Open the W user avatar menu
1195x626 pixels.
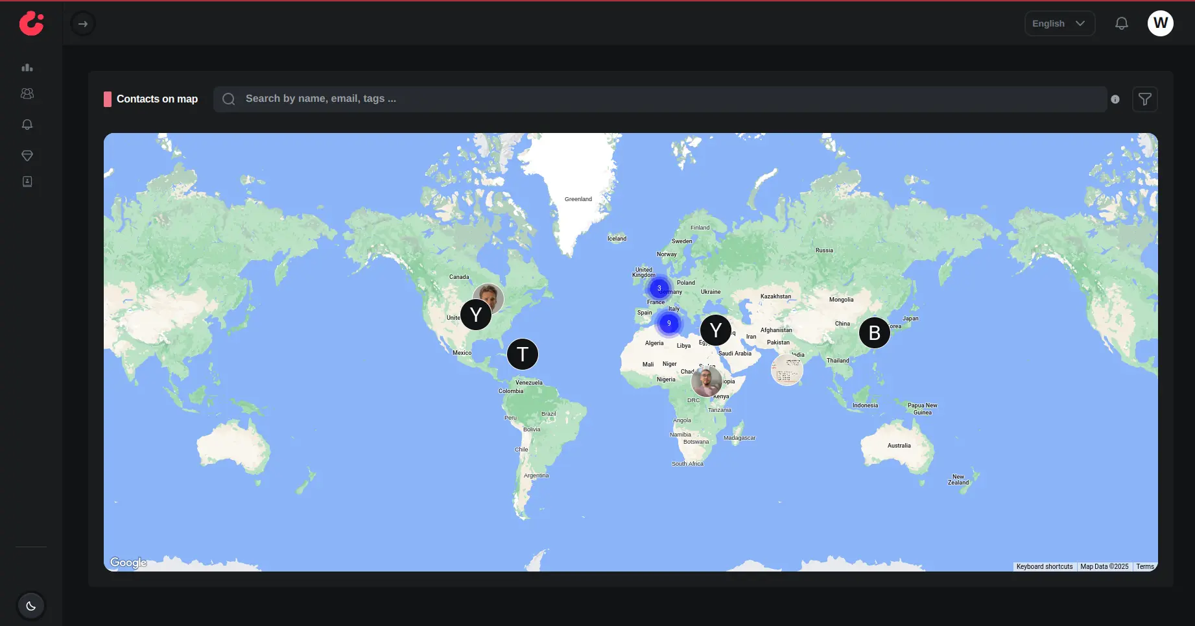coord(1161,23)
